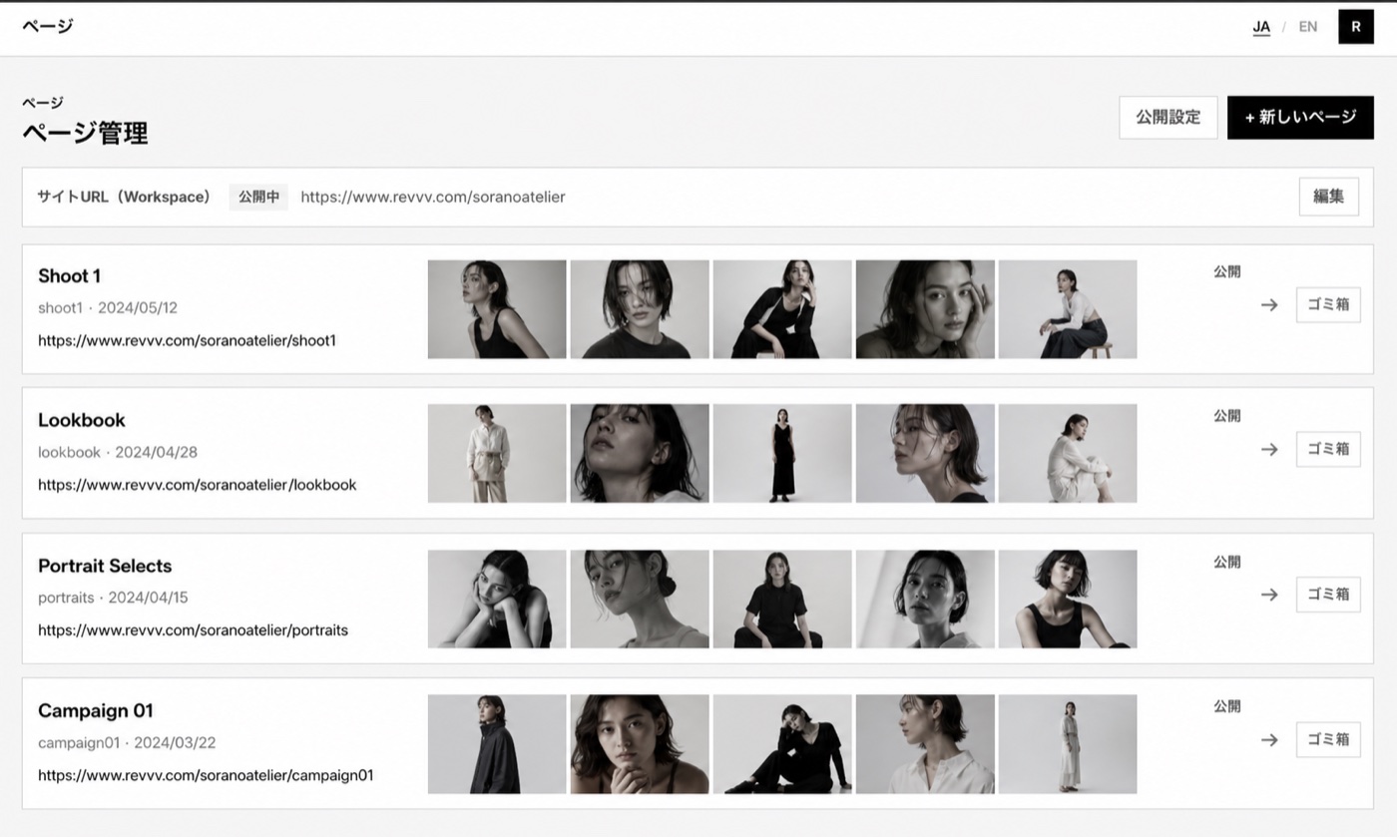The width and height of the screenshot is (1397, 837).
Task: Open second thumbnail in Campaign 01 row
Action: 640,744
